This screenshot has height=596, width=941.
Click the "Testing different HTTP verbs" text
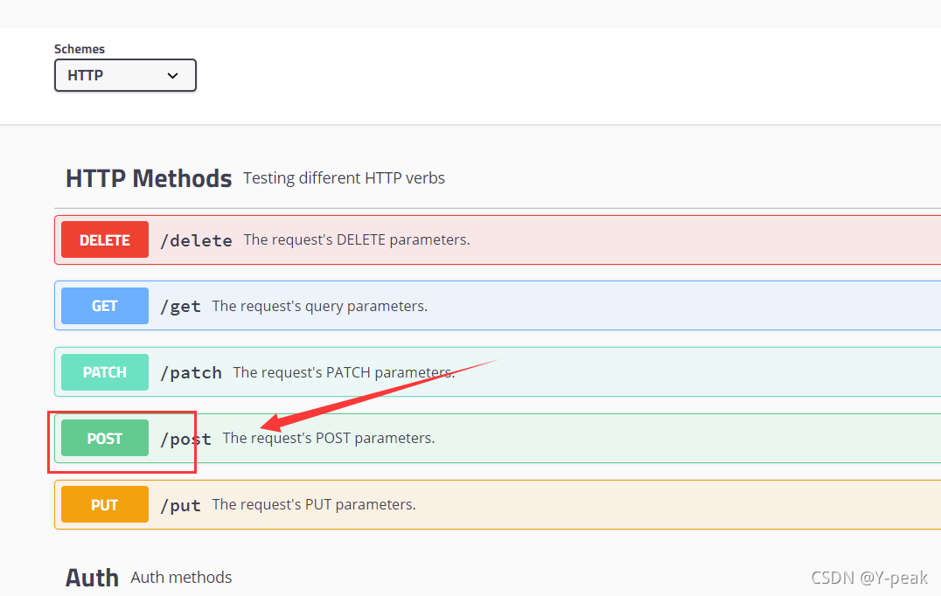tap(344, 178)
